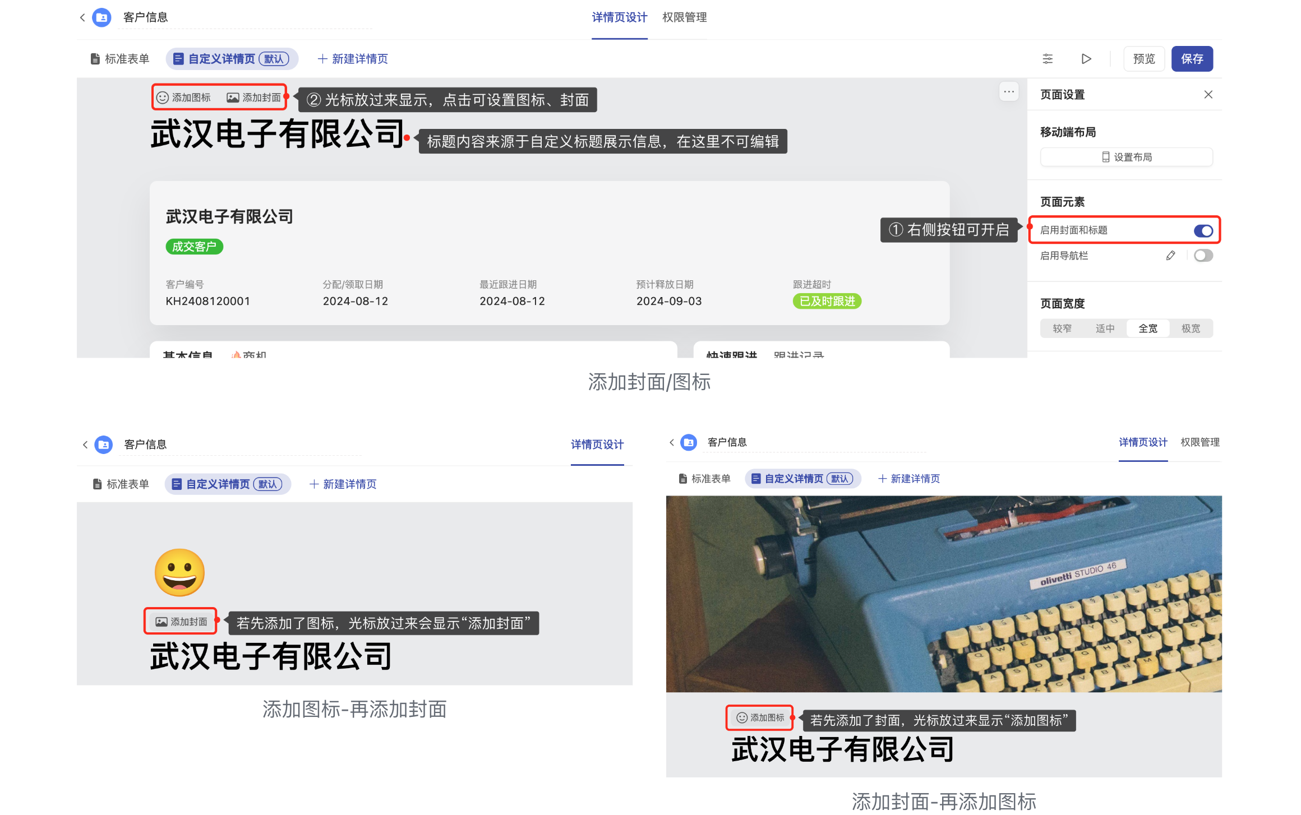Click 新建详情页 in bottom-right screenshot
This screenshot has width=1301, height=815.
(x=909, y=479)
